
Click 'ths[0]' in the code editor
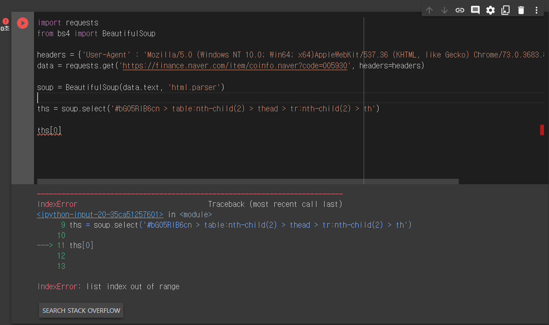tap(49, 130)
